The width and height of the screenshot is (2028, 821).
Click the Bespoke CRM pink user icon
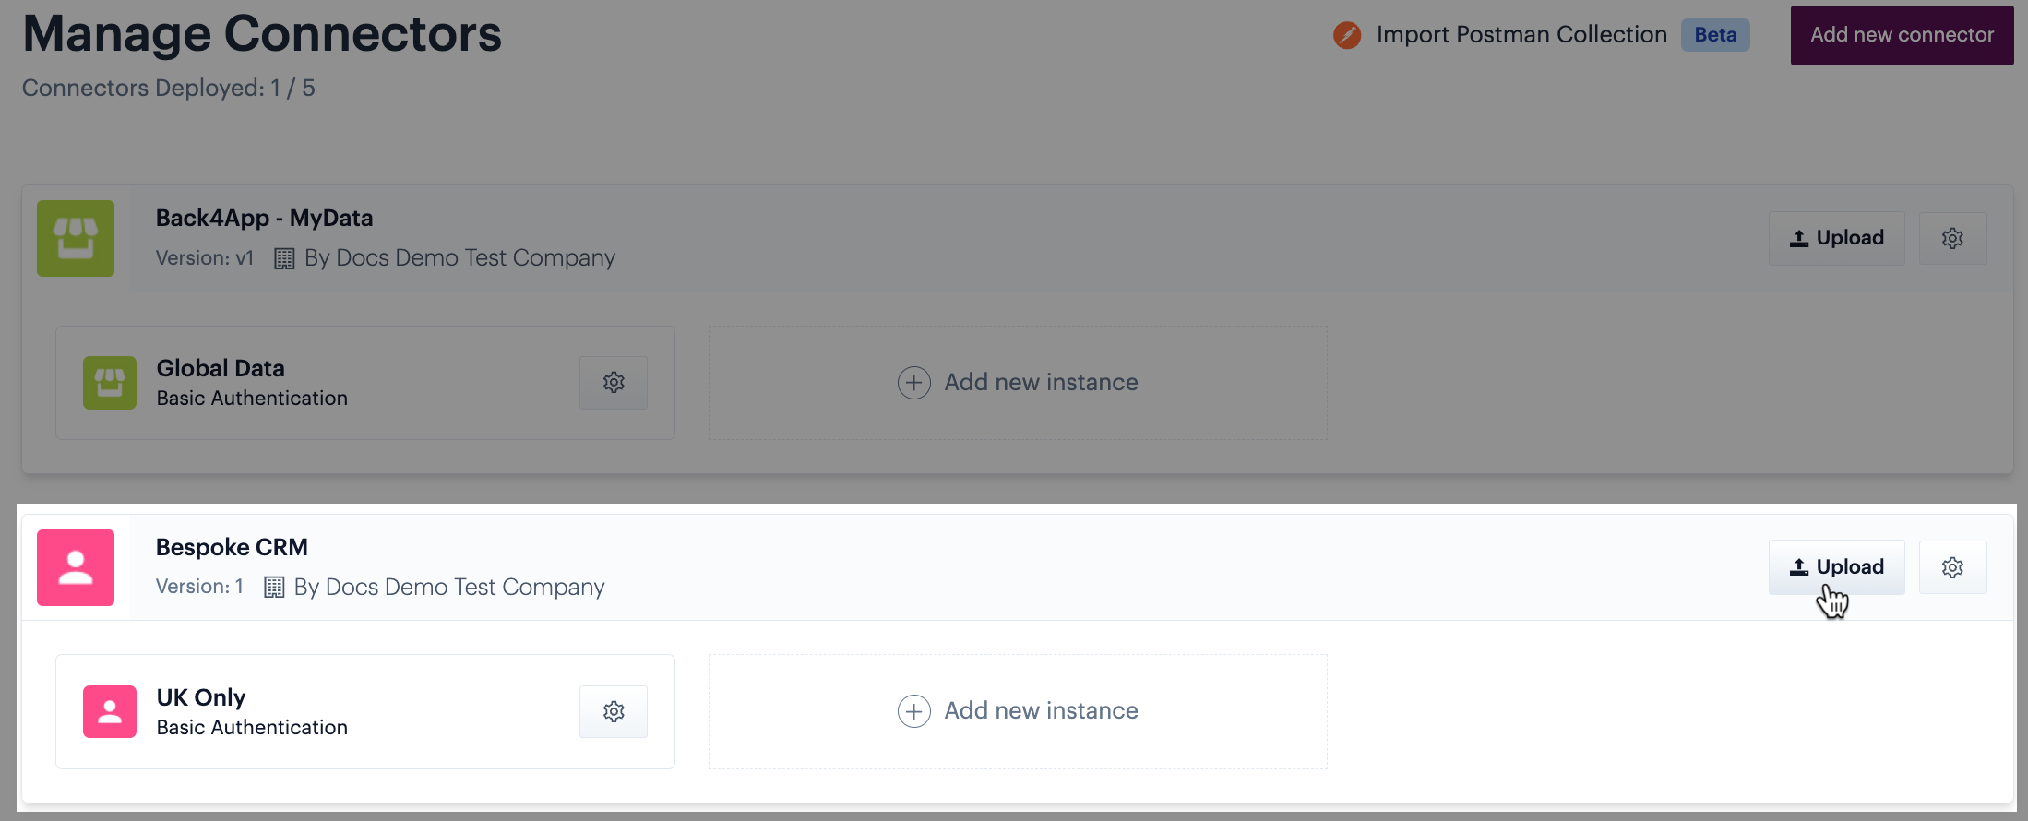pyautogui.click(x=76, y=567)
